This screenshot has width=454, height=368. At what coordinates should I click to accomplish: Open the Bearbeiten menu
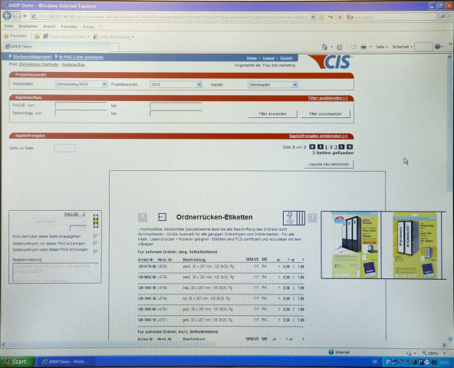pos(28,26)
